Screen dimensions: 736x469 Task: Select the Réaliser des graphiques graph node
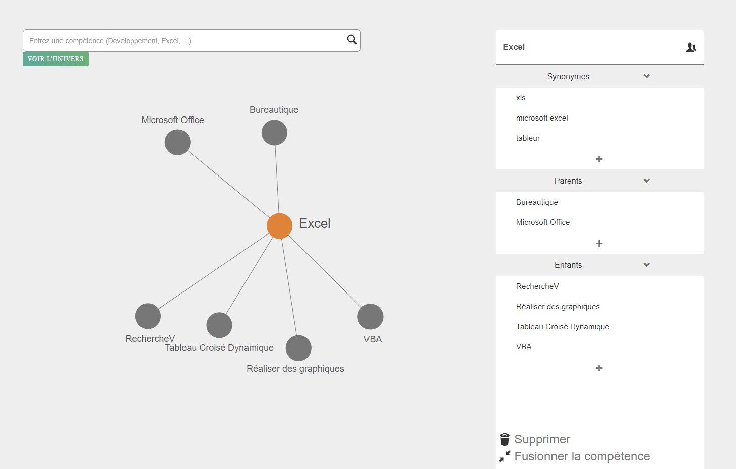298,348
